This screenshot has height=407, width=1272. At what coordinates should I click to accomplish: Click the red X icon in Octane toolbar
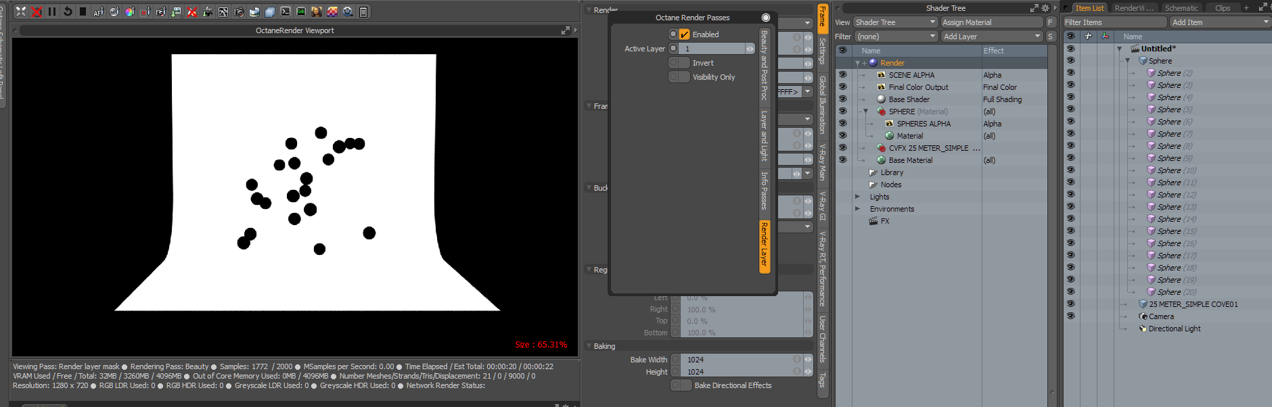tap(192, 11)
